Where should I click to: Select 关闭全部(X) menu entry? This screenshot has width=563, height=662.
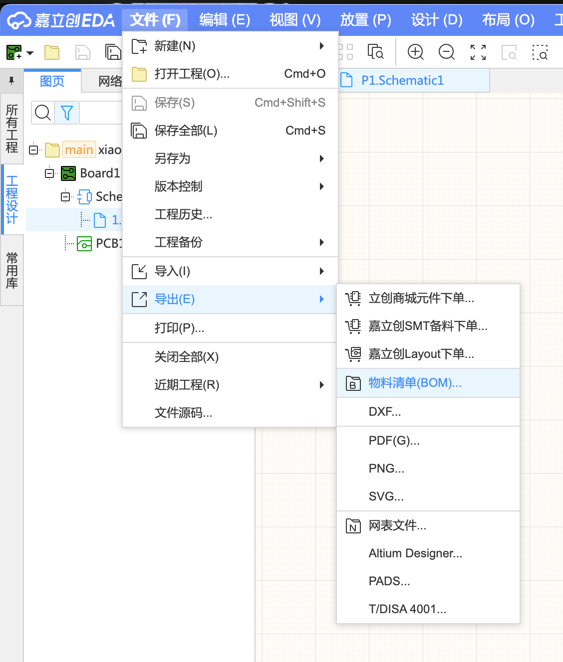pyautogui.click(x=230, y=357)
